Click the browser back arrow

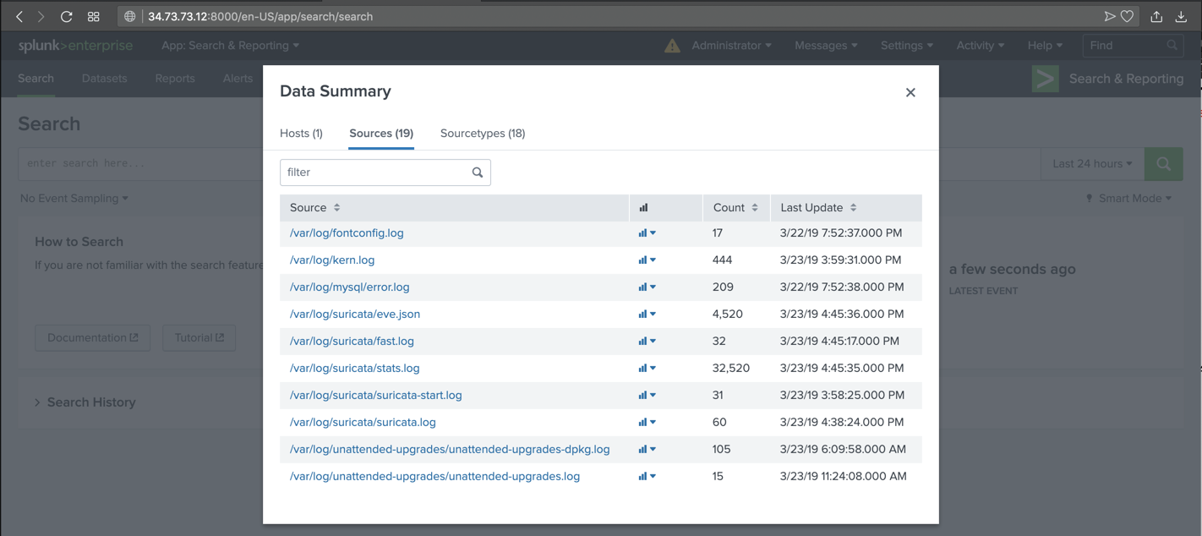click(x=19, y=16)
